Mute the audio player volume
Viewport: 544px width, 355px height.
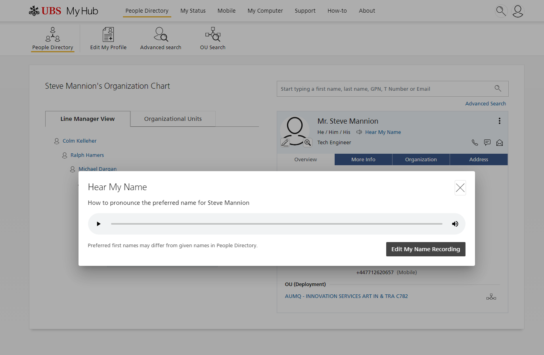pos(455,224)
